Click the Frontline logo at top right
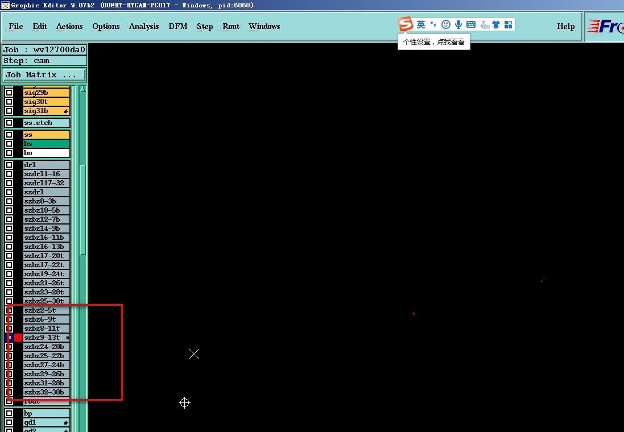Screen dimensions: 624x432 point(606,27)
